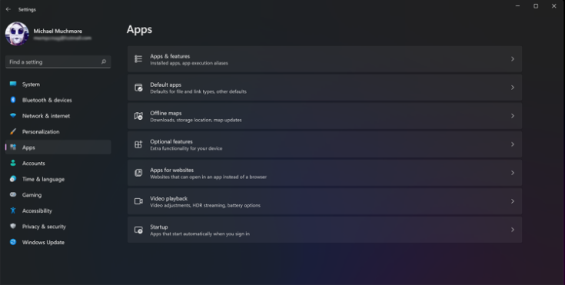This screenshot has width=565, height=285.
Task: Click the Default apps icon
Action: pyautogui.click(x=138, y=88)
